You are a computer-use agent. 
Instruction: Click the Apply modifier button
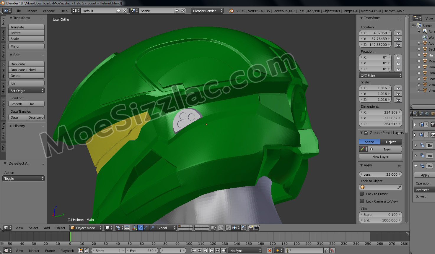pyautogui.click(x=425, y=175)
